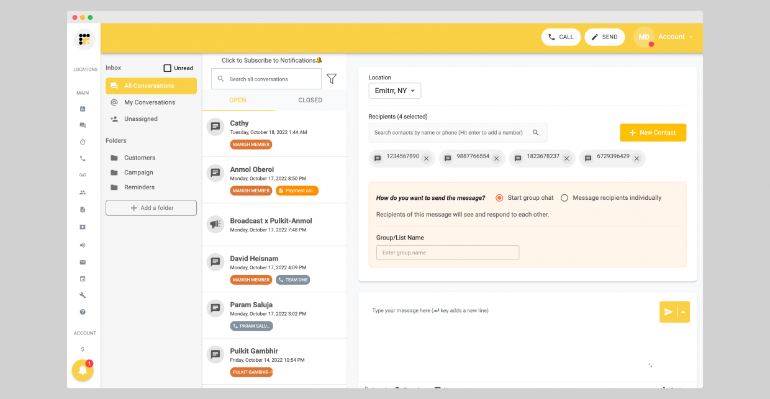Click the send message arrow button
This screenshot has width=770, height=399.
668,312
